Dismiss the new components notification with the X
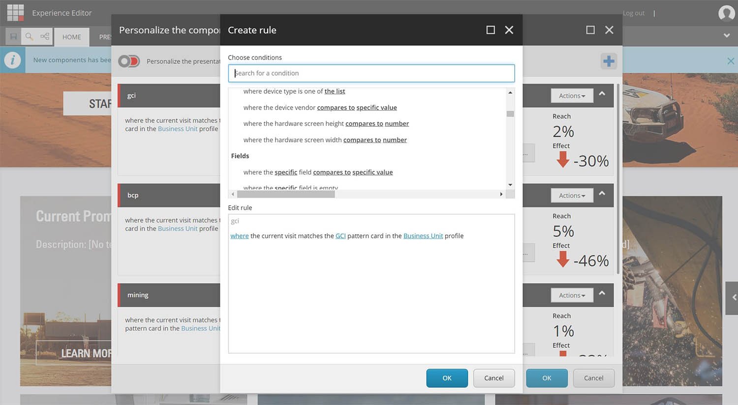This screenshot has width=738, height=405. (730, 60)
